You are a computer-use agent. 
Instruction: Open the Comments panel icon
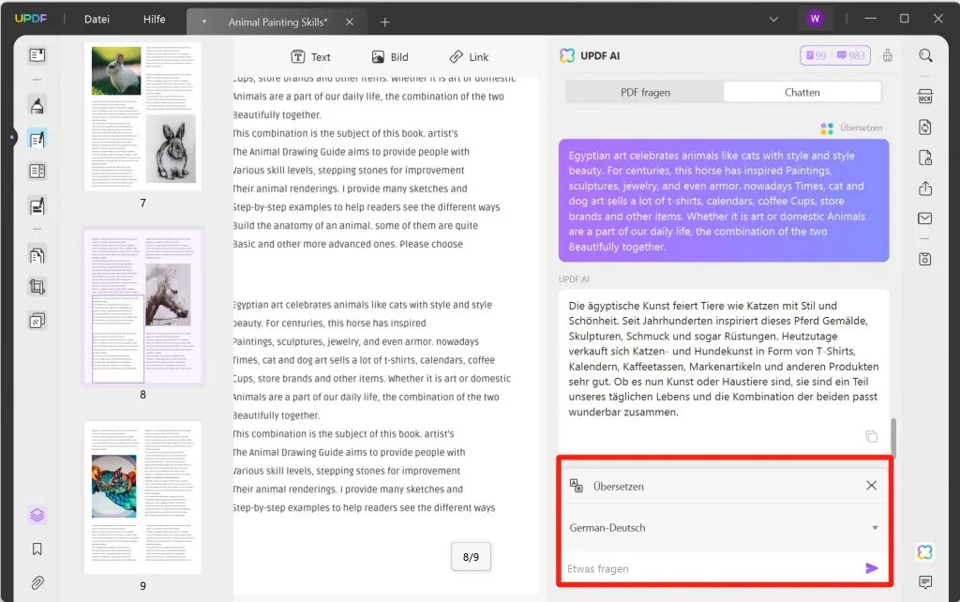pos(925,581)
